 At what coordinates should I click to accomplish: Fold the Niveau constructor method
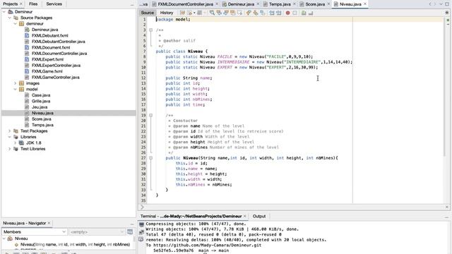pyautogui.click(x=150, y=158)
